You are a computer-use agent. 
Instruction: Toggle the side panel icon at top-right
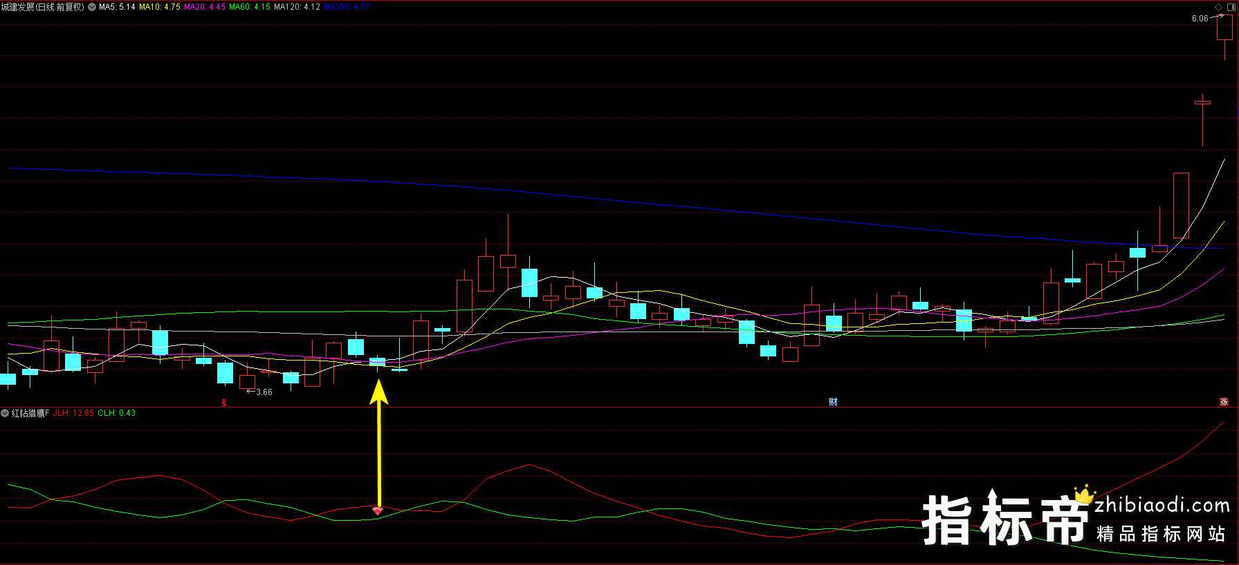coord(1231,7)
